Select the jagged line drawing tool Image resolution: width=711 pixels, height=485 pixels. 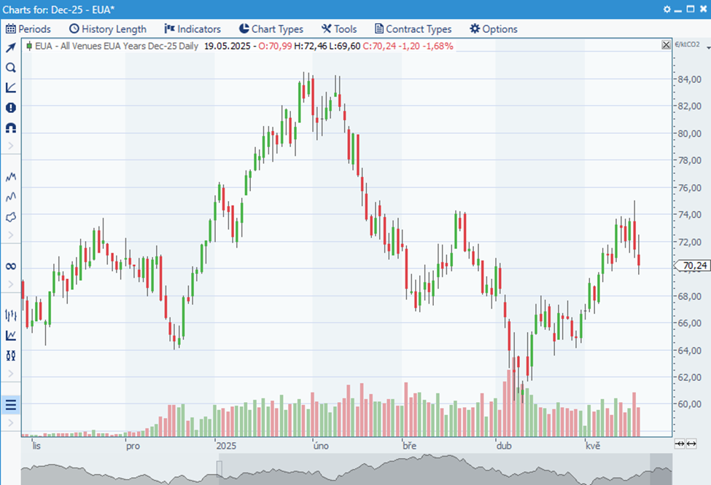[x=11, y=177]
